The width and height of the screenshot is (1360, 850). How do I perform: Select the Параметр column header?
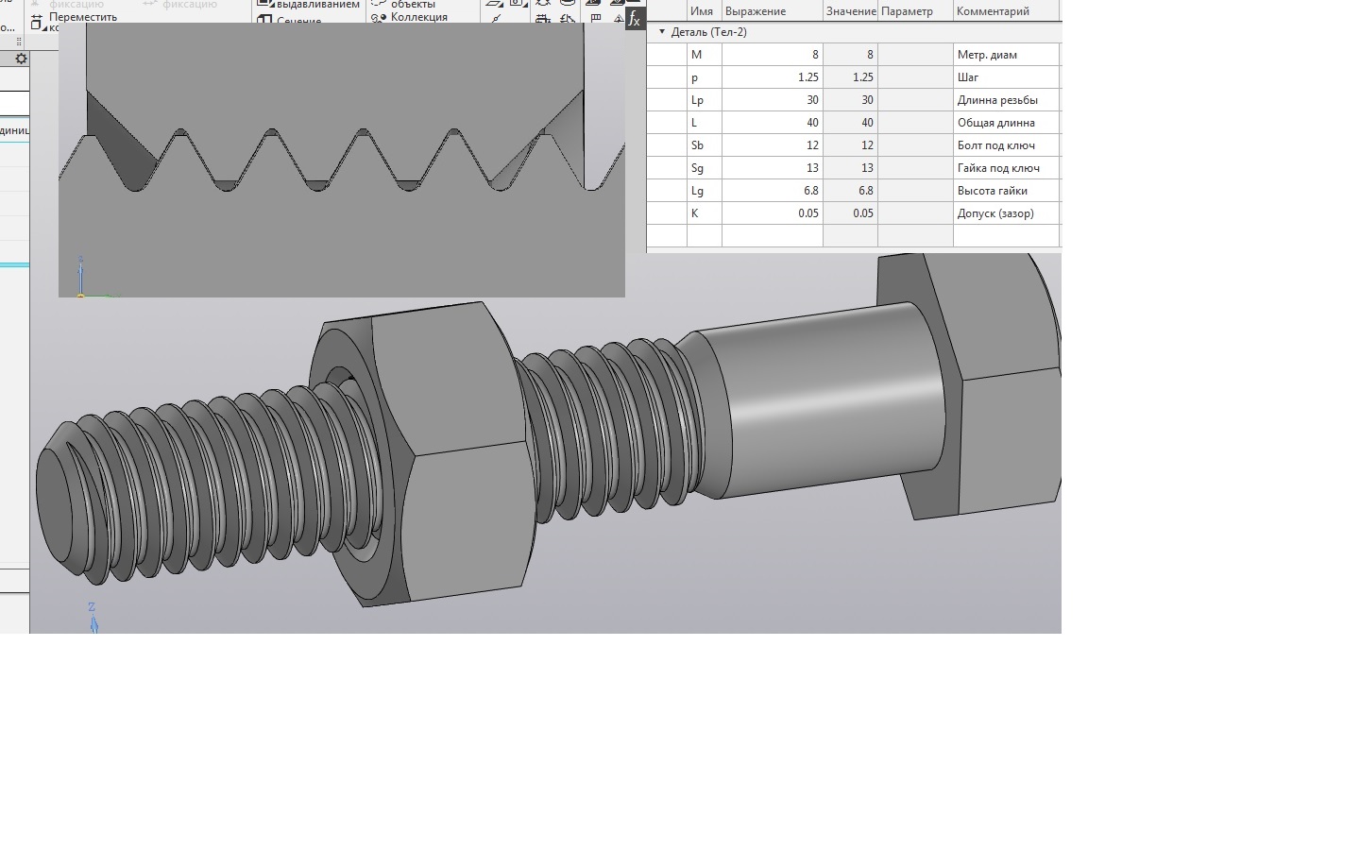point(915,11)
